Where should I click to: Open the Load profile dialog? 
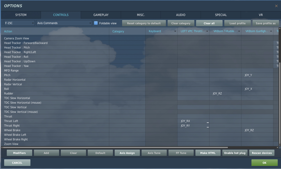pyautogui.click(x=237, y=23)
